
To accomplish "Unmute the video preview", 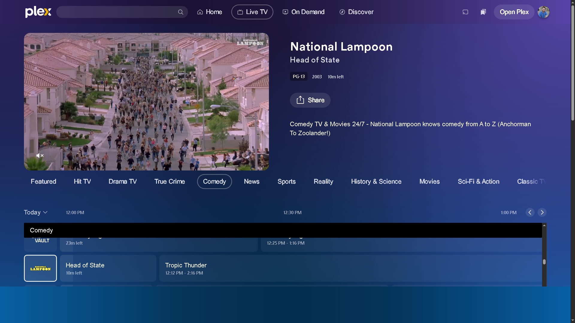I will 40,156.
